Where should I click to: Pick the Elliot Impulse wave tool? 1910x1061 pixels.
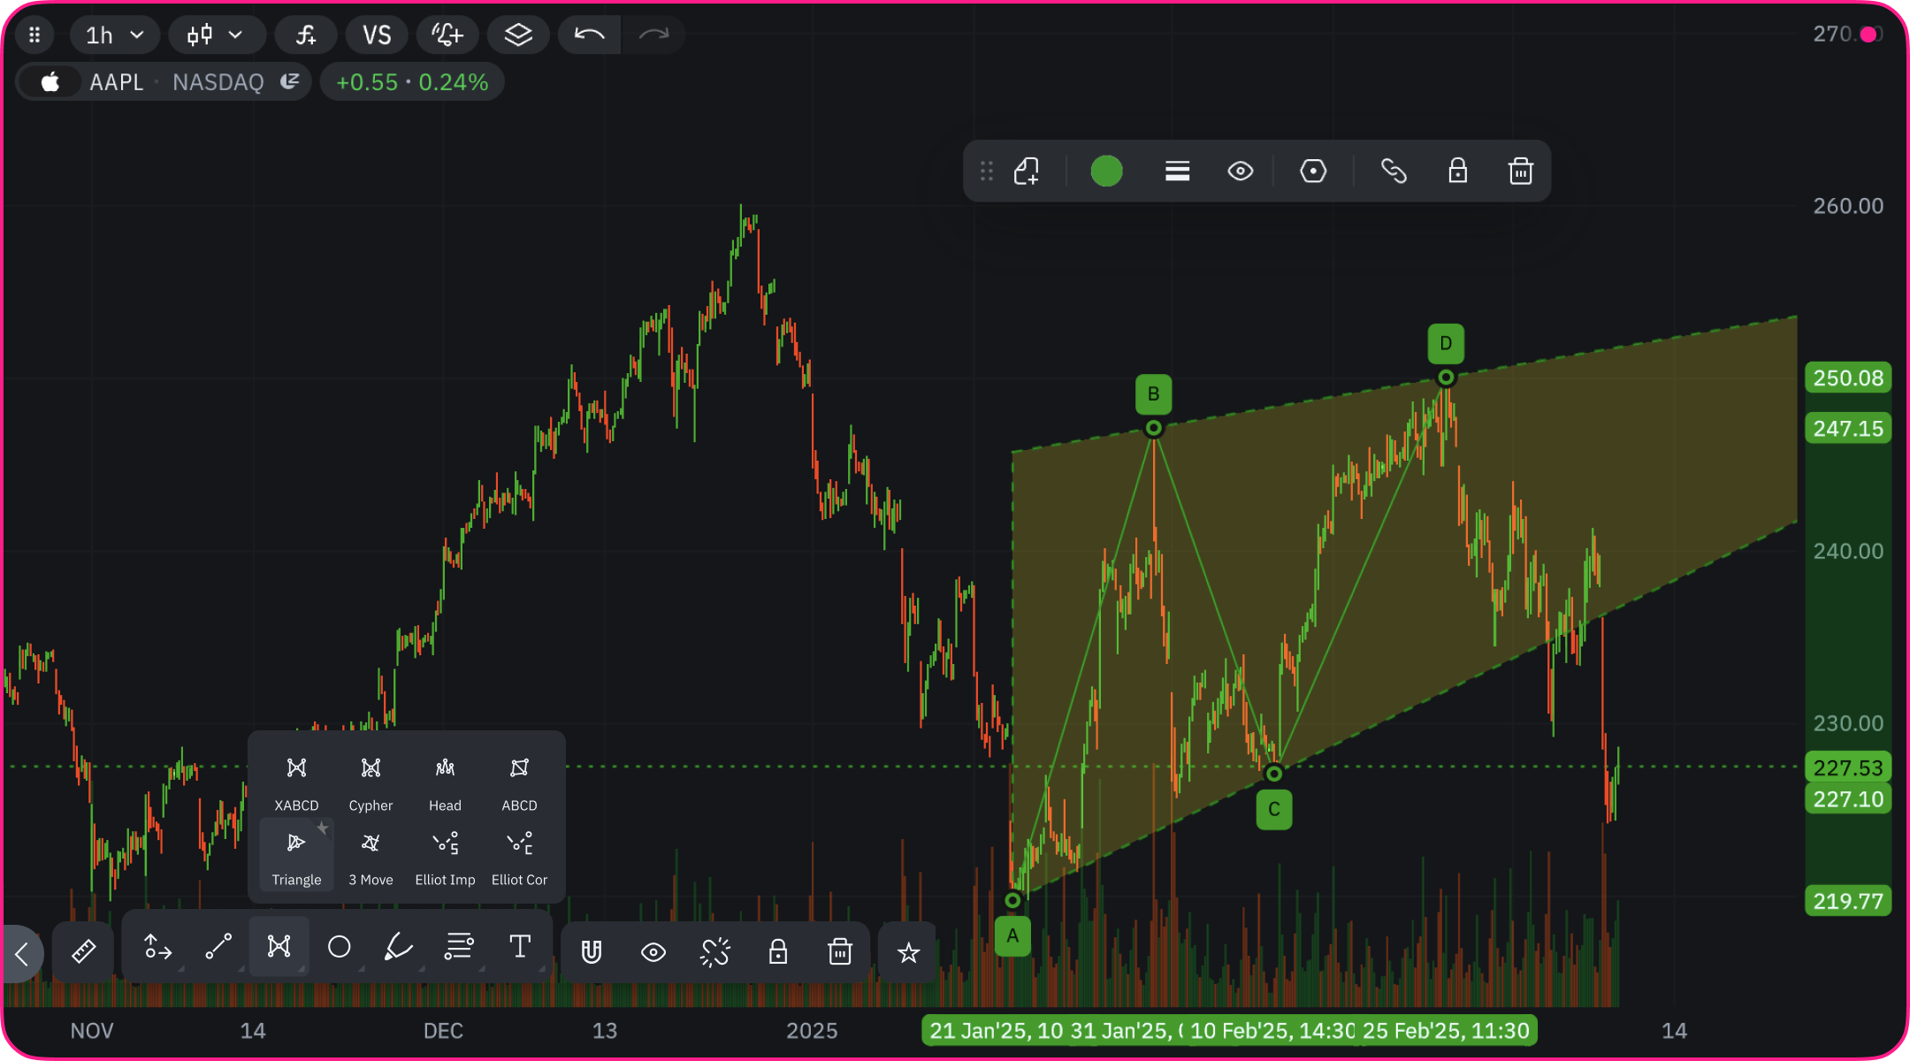[x=445, y=855]
